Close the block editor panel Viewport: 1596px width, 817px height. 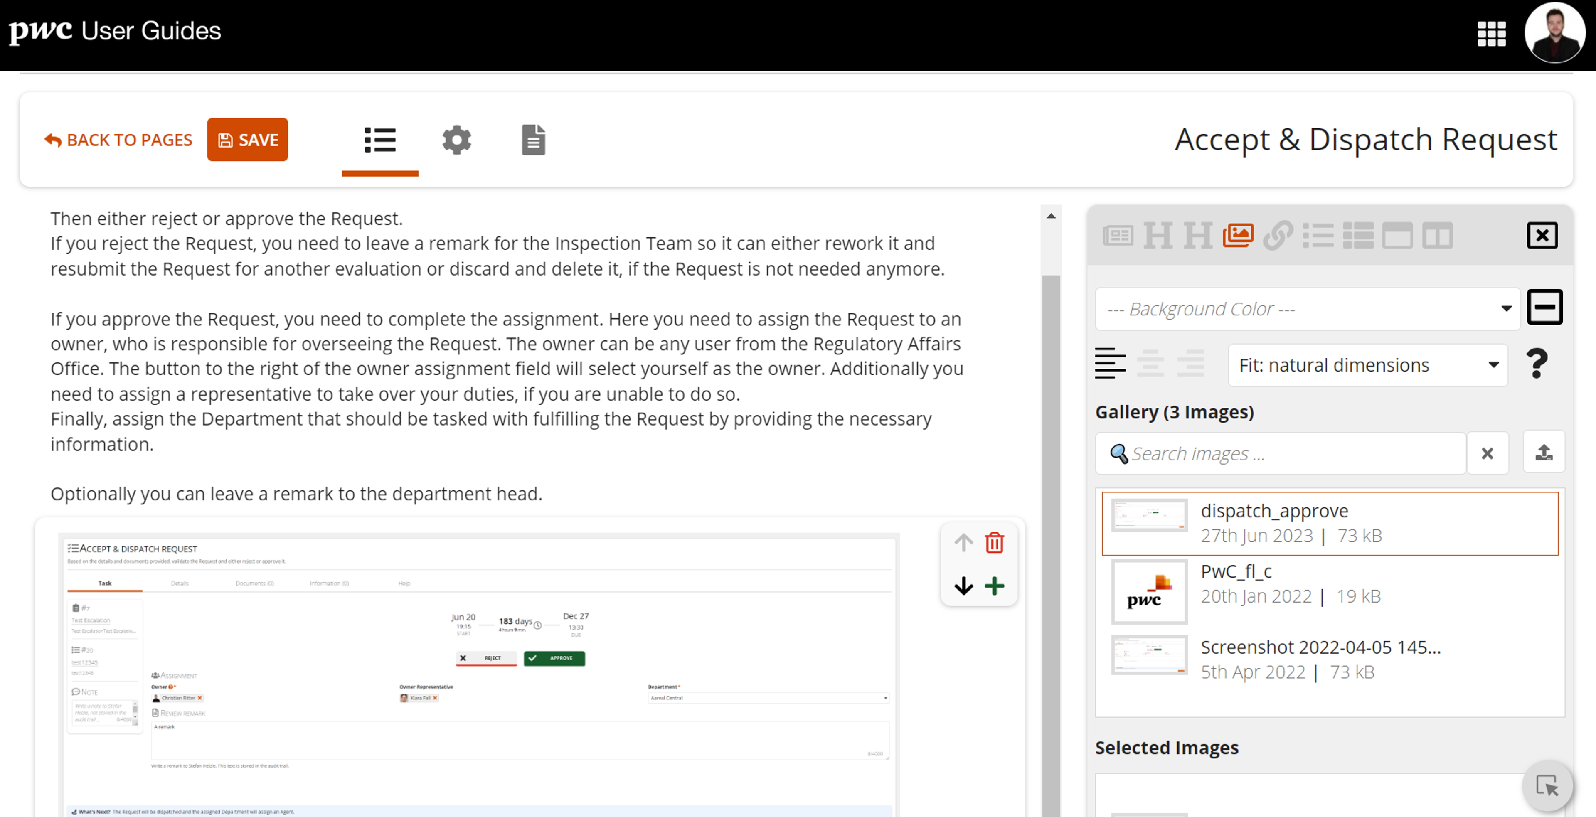click(1542, 235)
